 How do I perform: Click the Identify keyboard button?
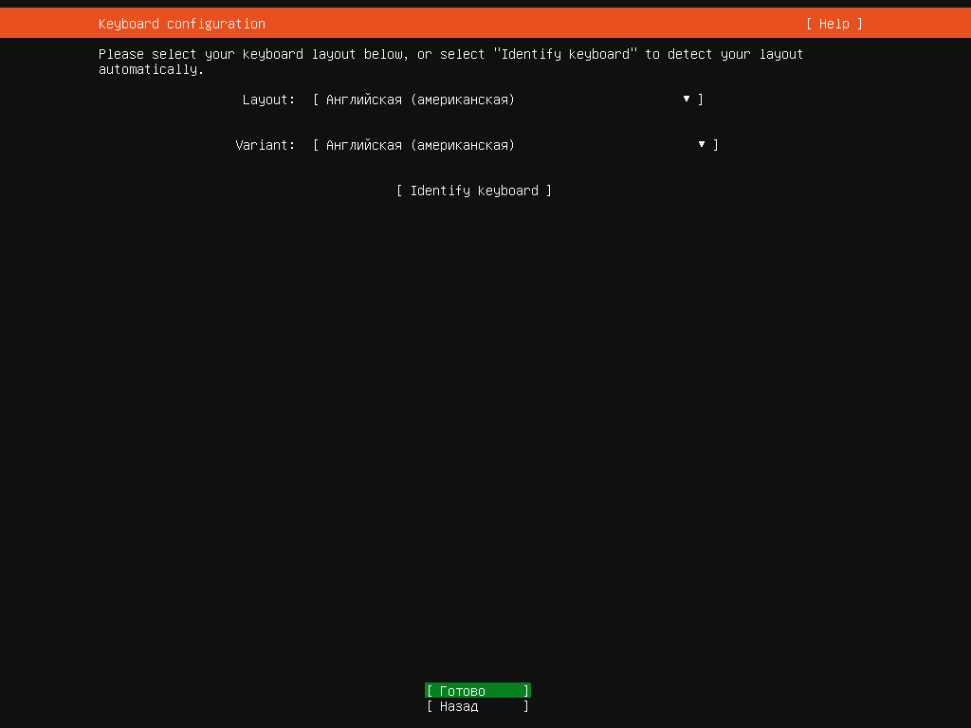(x=473, y=190)
